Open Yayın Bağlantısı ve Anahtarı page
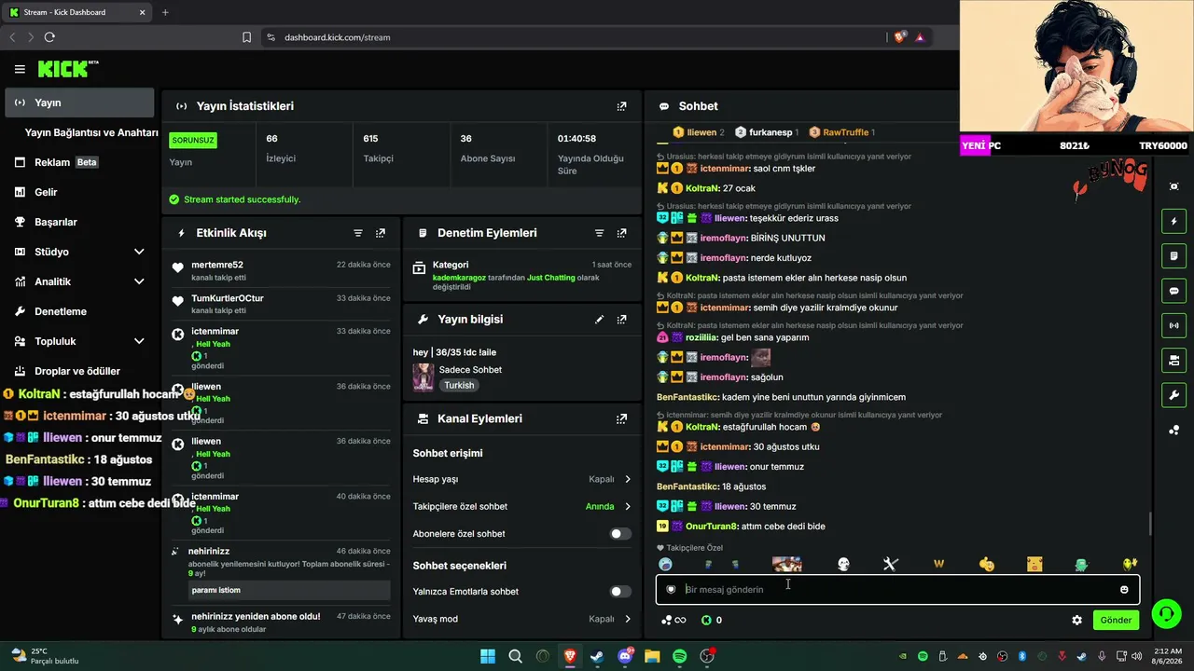 (x=91, y=132)
